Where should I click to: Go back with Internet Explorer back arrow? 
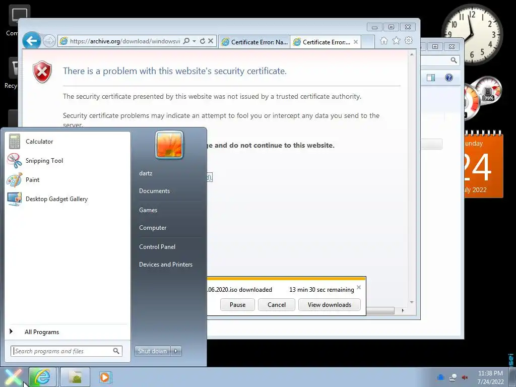pyautogui.click(x=32, y=41)
